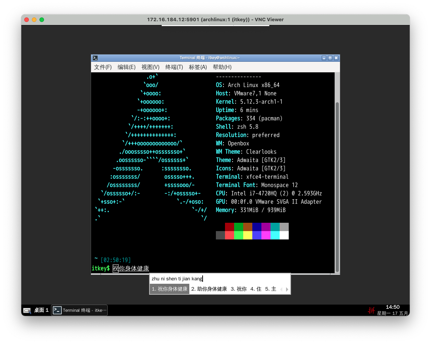Open the 编辑(E) menu
The height and width of the screenshot is (344, 431).
pos(126,67)
